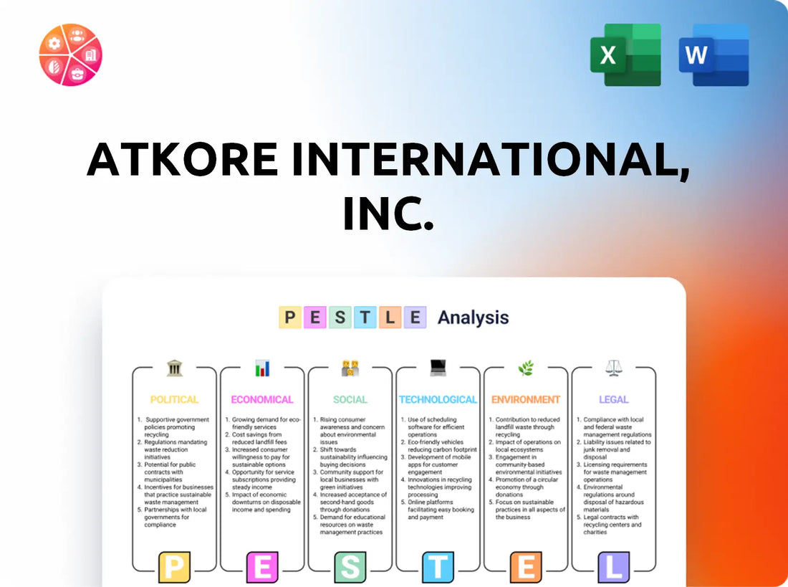Viewport: 788px width, 587px height.
Task: Click the pink circular PESTLE logo
Action: click(70, 54)
